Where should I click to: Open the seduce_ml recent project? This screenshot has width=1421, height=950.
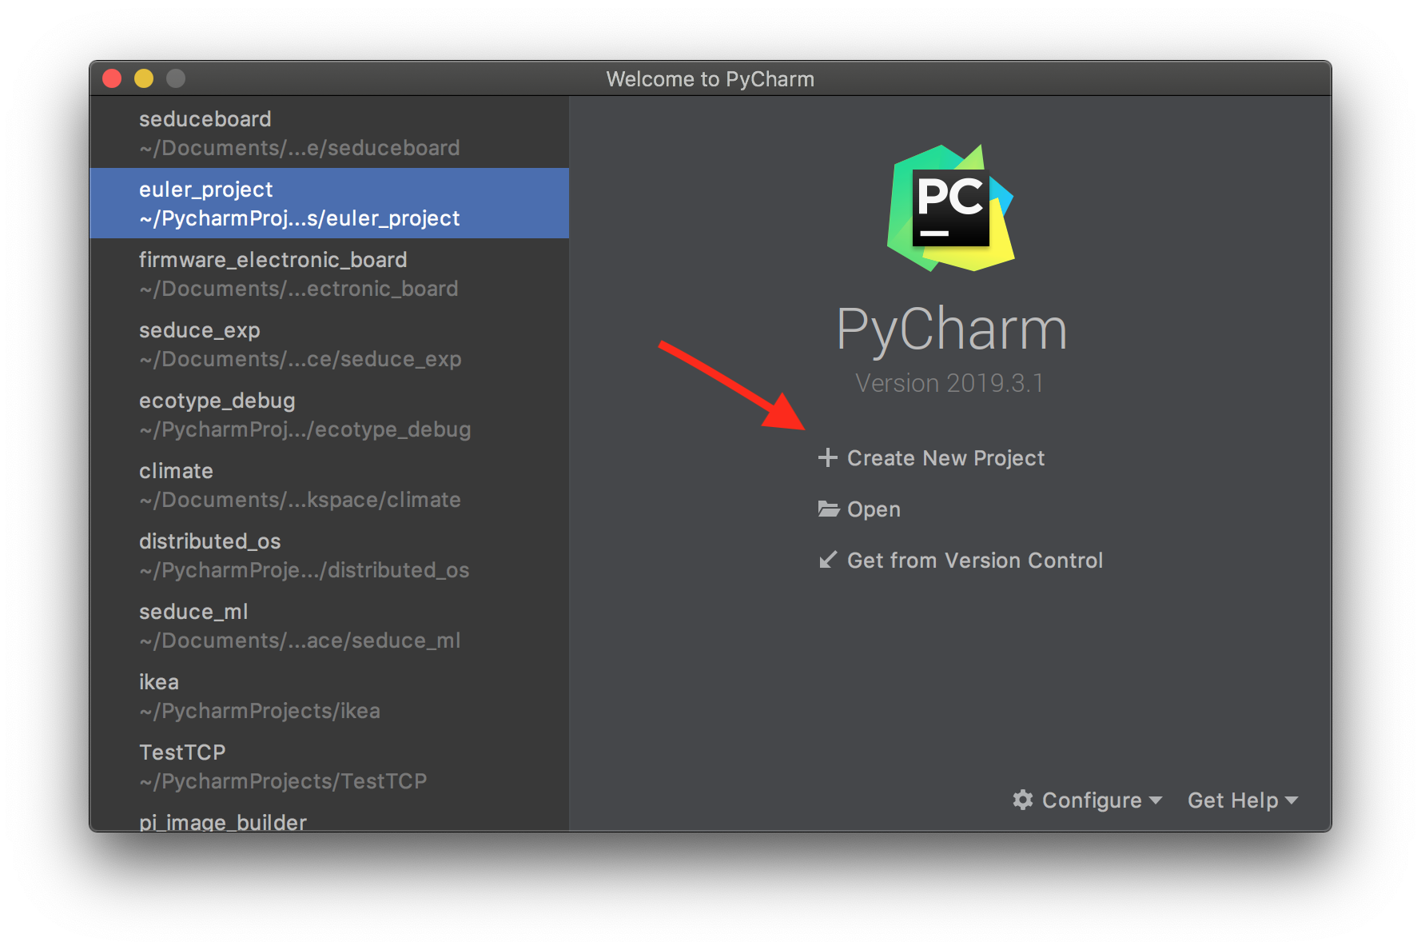point(329,625)
